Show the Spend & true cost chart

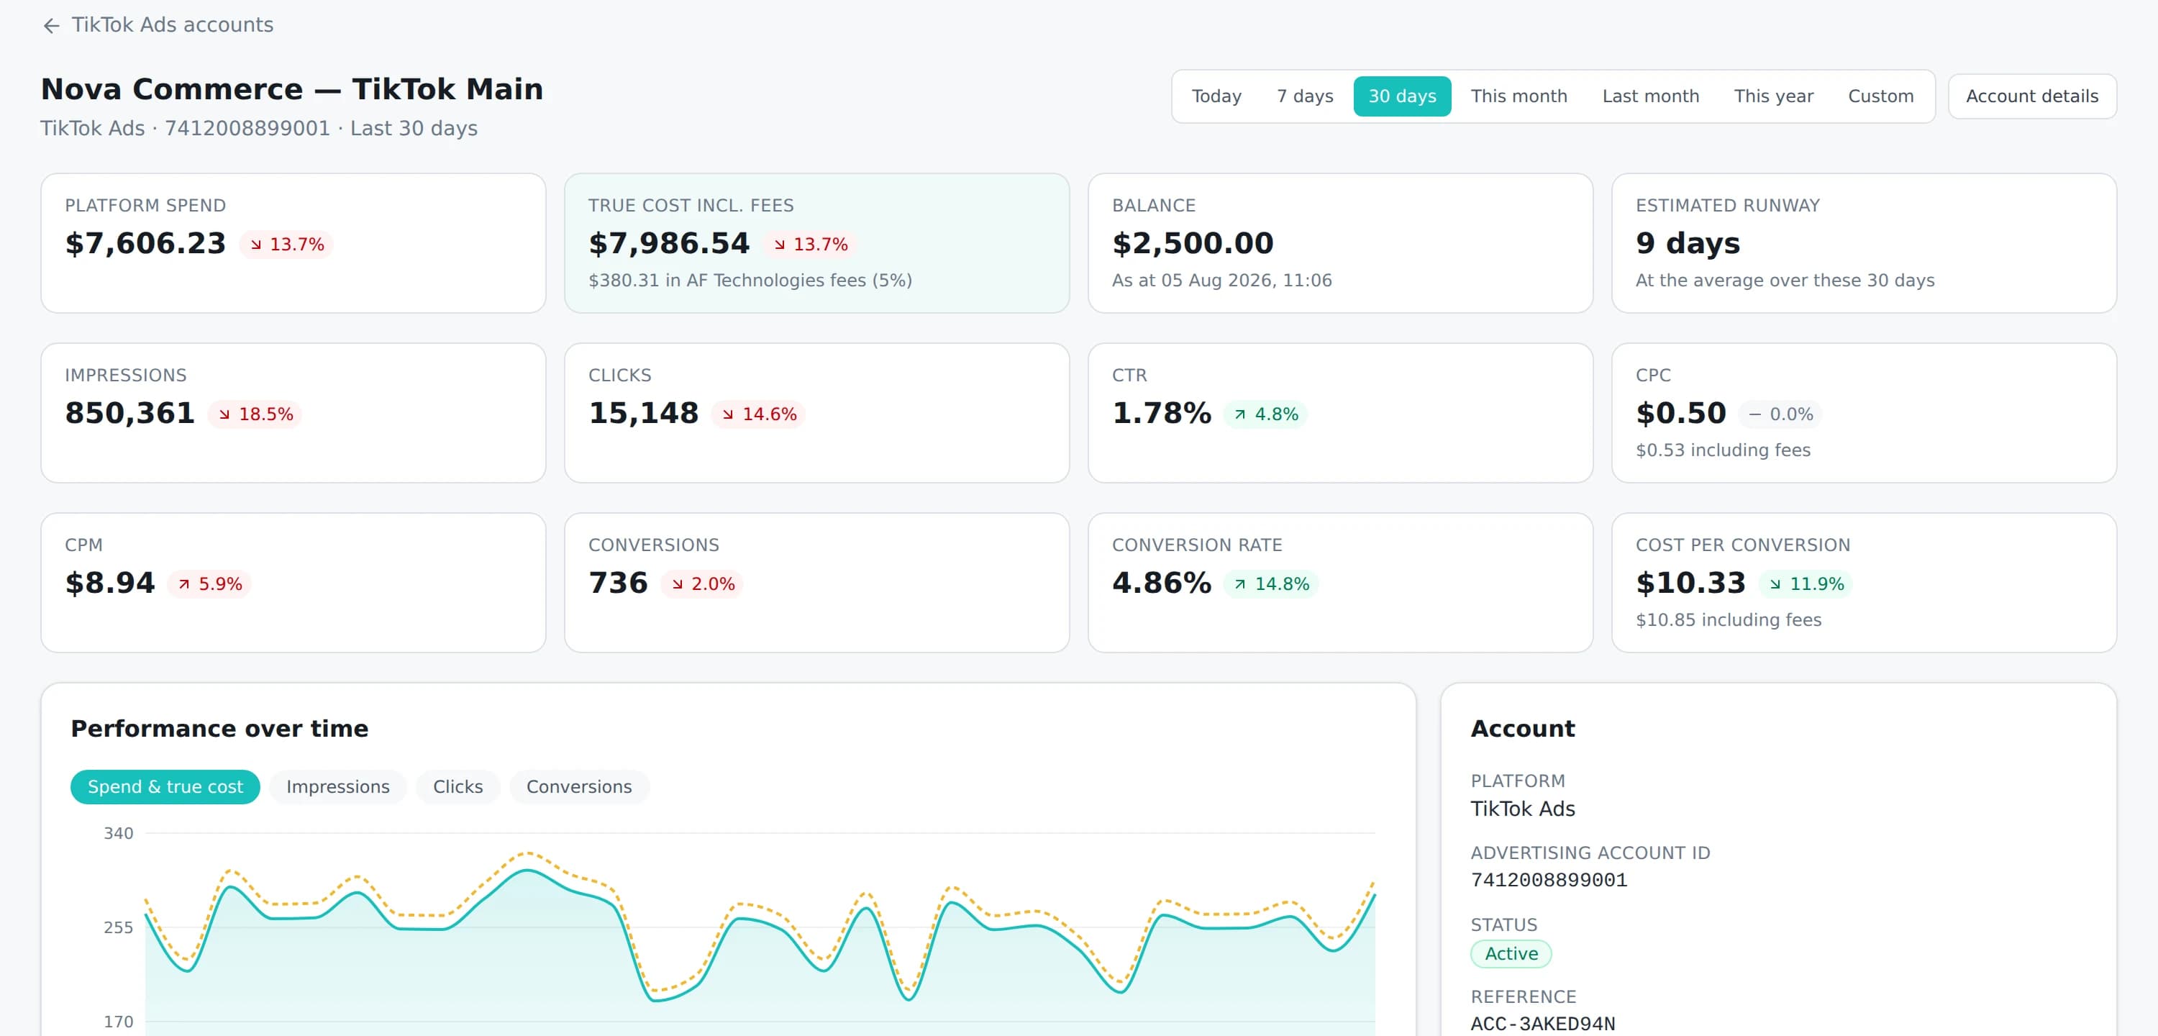click(x=165, y=786)
